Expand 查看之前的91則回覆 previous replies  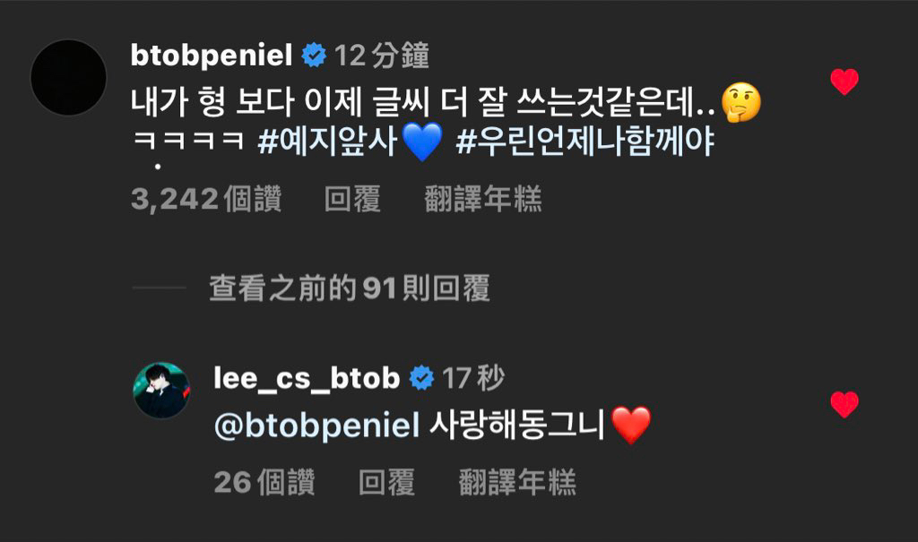click(350, 288)
